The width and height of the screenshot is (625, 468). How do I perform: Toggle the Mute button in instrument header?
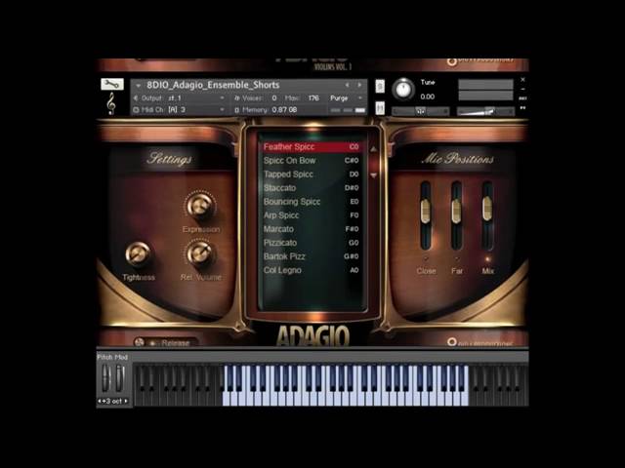coord(380,108)
